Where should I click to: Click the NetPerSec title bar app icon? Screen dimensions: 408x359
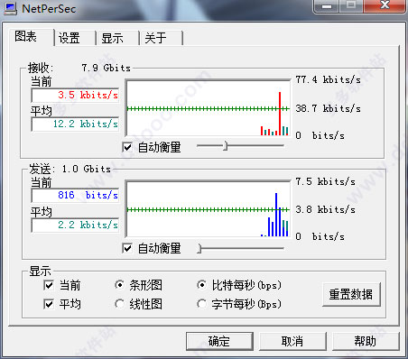(x=11, y=8)
